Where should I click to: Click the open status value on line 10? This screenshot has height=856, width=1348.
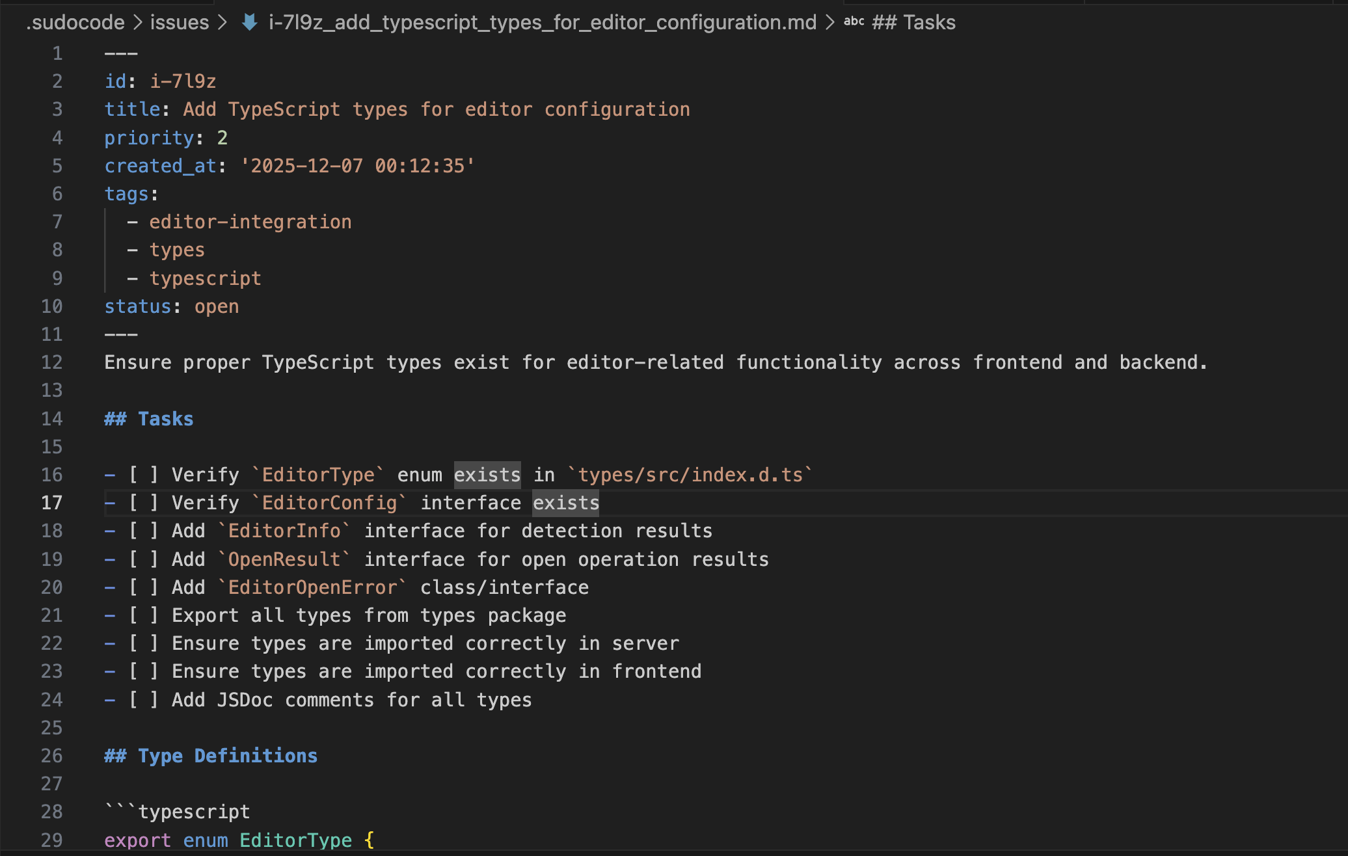pyautogui.click(x=217, y=306)
